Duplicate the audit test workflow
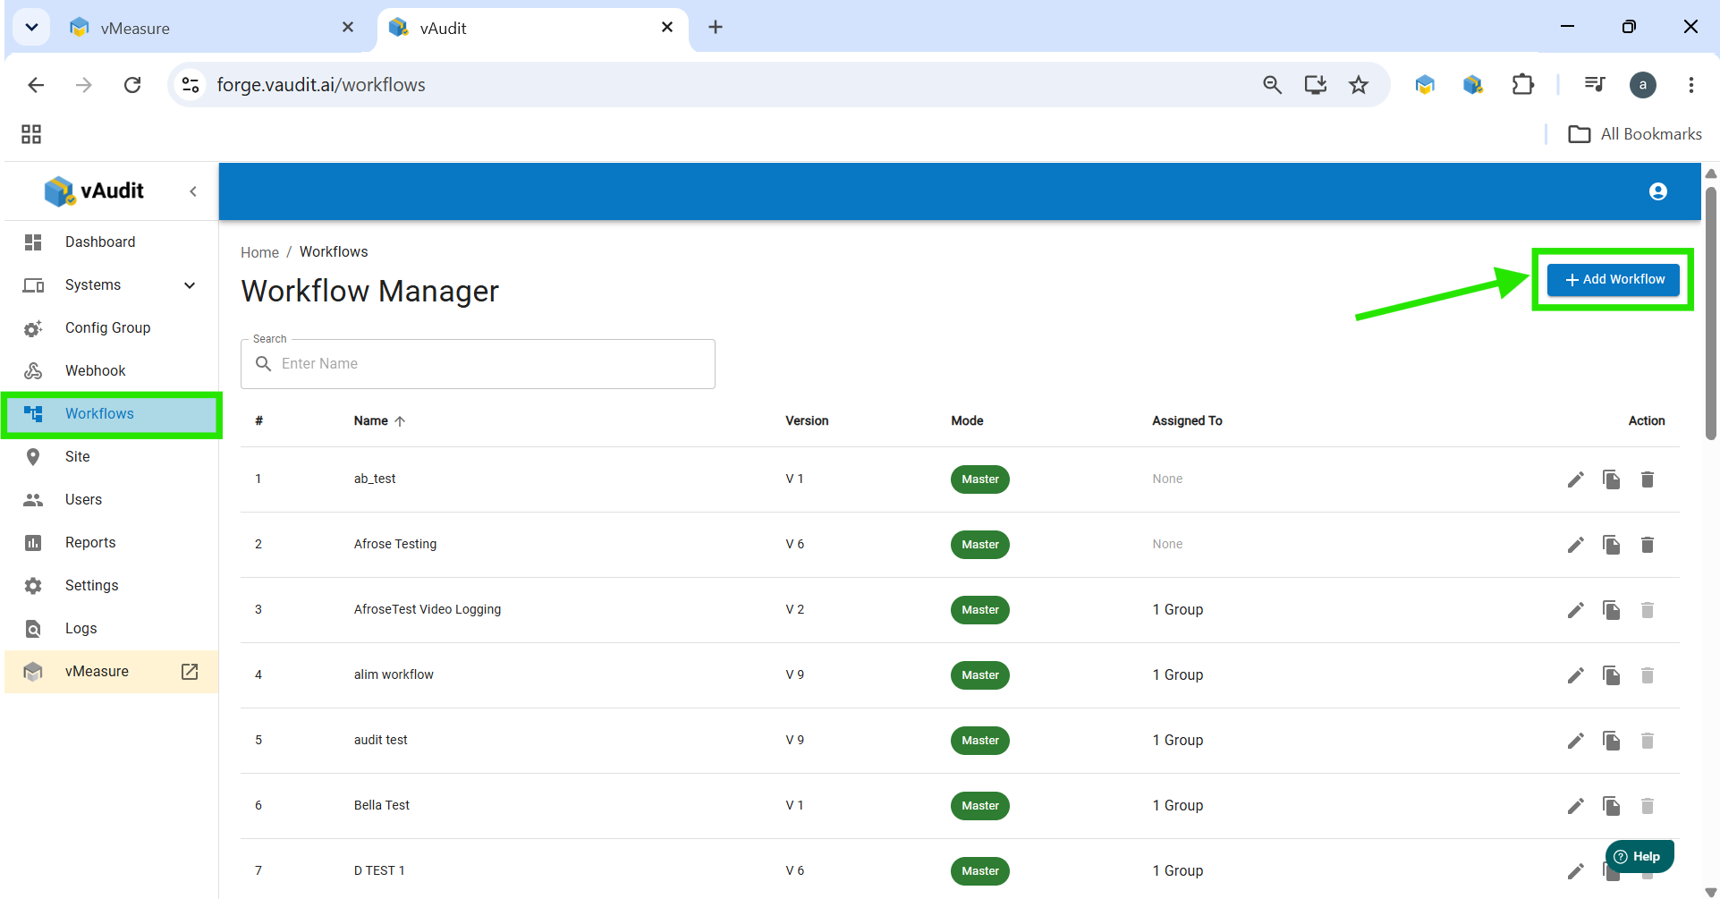Image resolution: width=1720 pixels, height=899 pixels. click(1611, 741)
